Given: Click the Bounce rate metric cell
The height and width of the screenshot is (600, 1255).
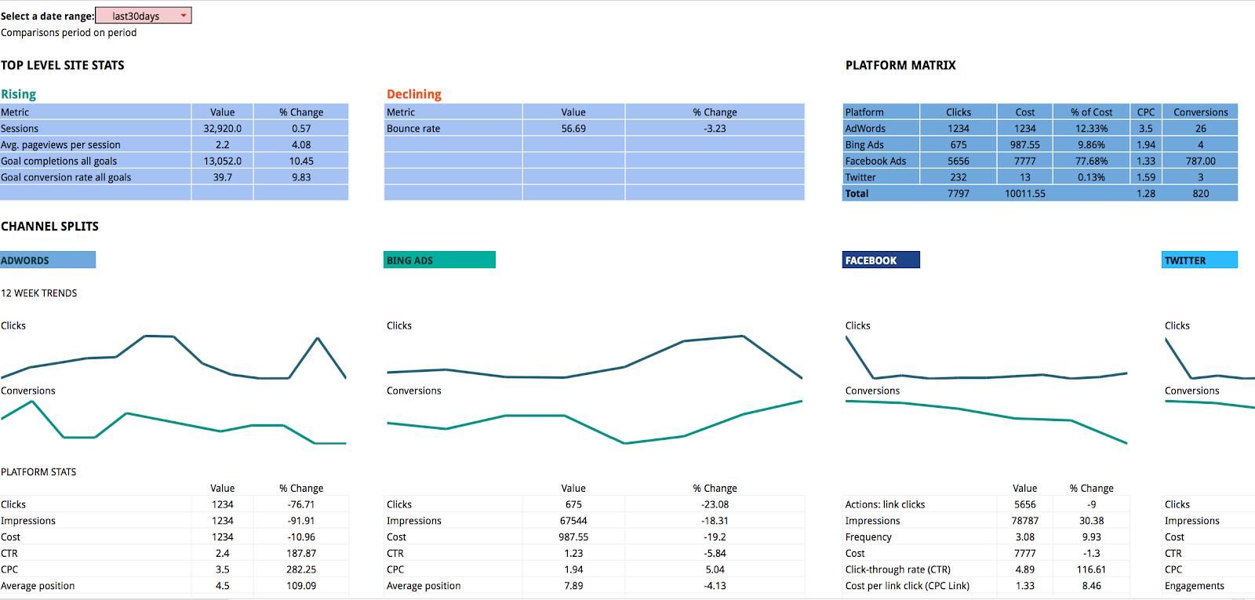Looking at the screenshot, I should pyautogui.click(x=453, y=129).
